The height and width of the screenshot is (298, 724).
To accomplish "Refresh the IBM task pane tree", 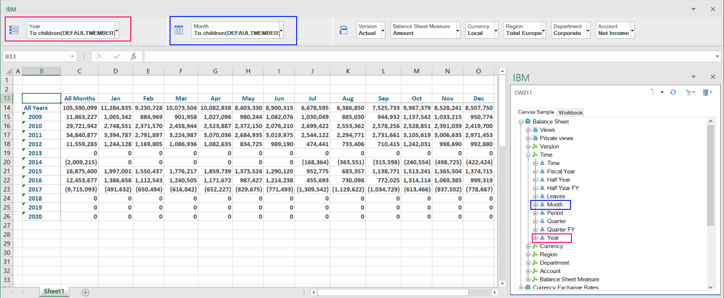I will click(673, 92).
